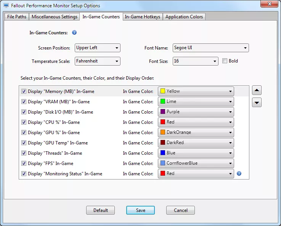Open the Font Size dropdown
Screen dimensions: 281x226
(x=196, y=61)
